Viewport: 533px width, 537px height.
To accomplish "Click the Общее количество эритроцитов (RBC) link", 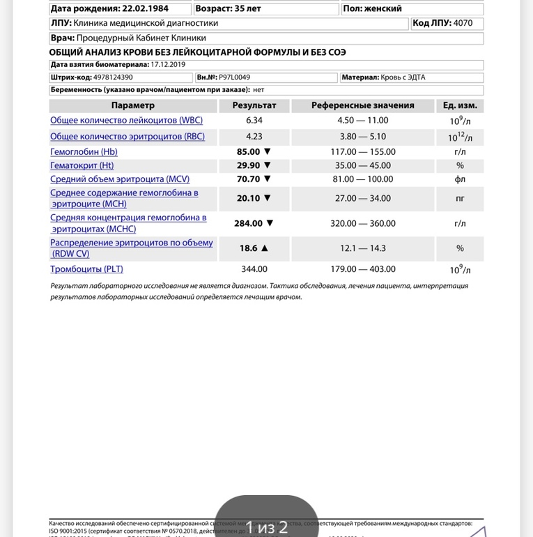I will 128,137.
